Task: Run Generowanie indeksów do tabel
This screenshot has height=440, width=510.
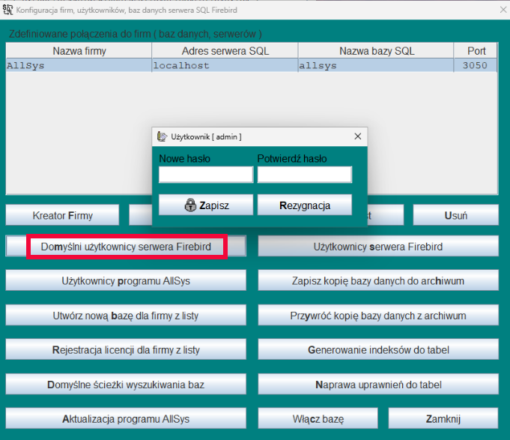Action: (378, 349)
